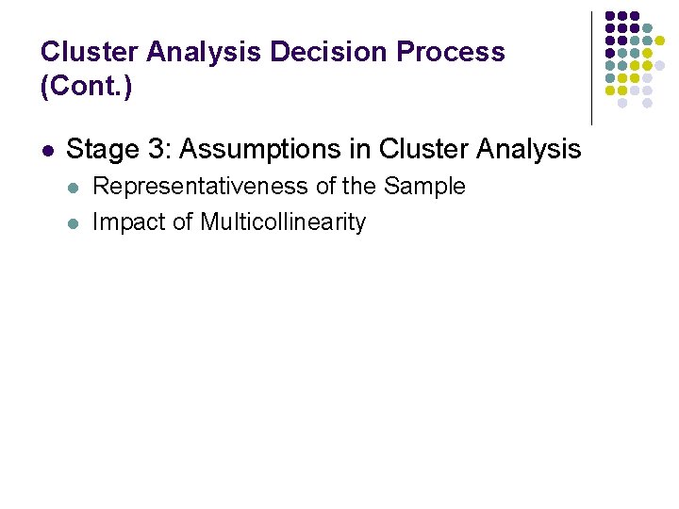Select the 'Stage 3: Assumptions in Cluster Analysis' line
The image size is (679, 509).
click(323, 149)
